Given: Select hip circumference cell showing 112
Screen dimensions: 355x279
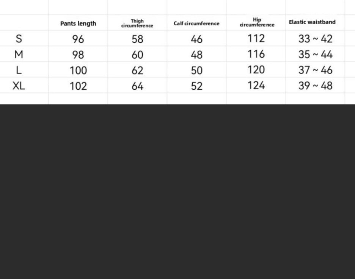Looking at the screenshot, I should click(256, 39).
